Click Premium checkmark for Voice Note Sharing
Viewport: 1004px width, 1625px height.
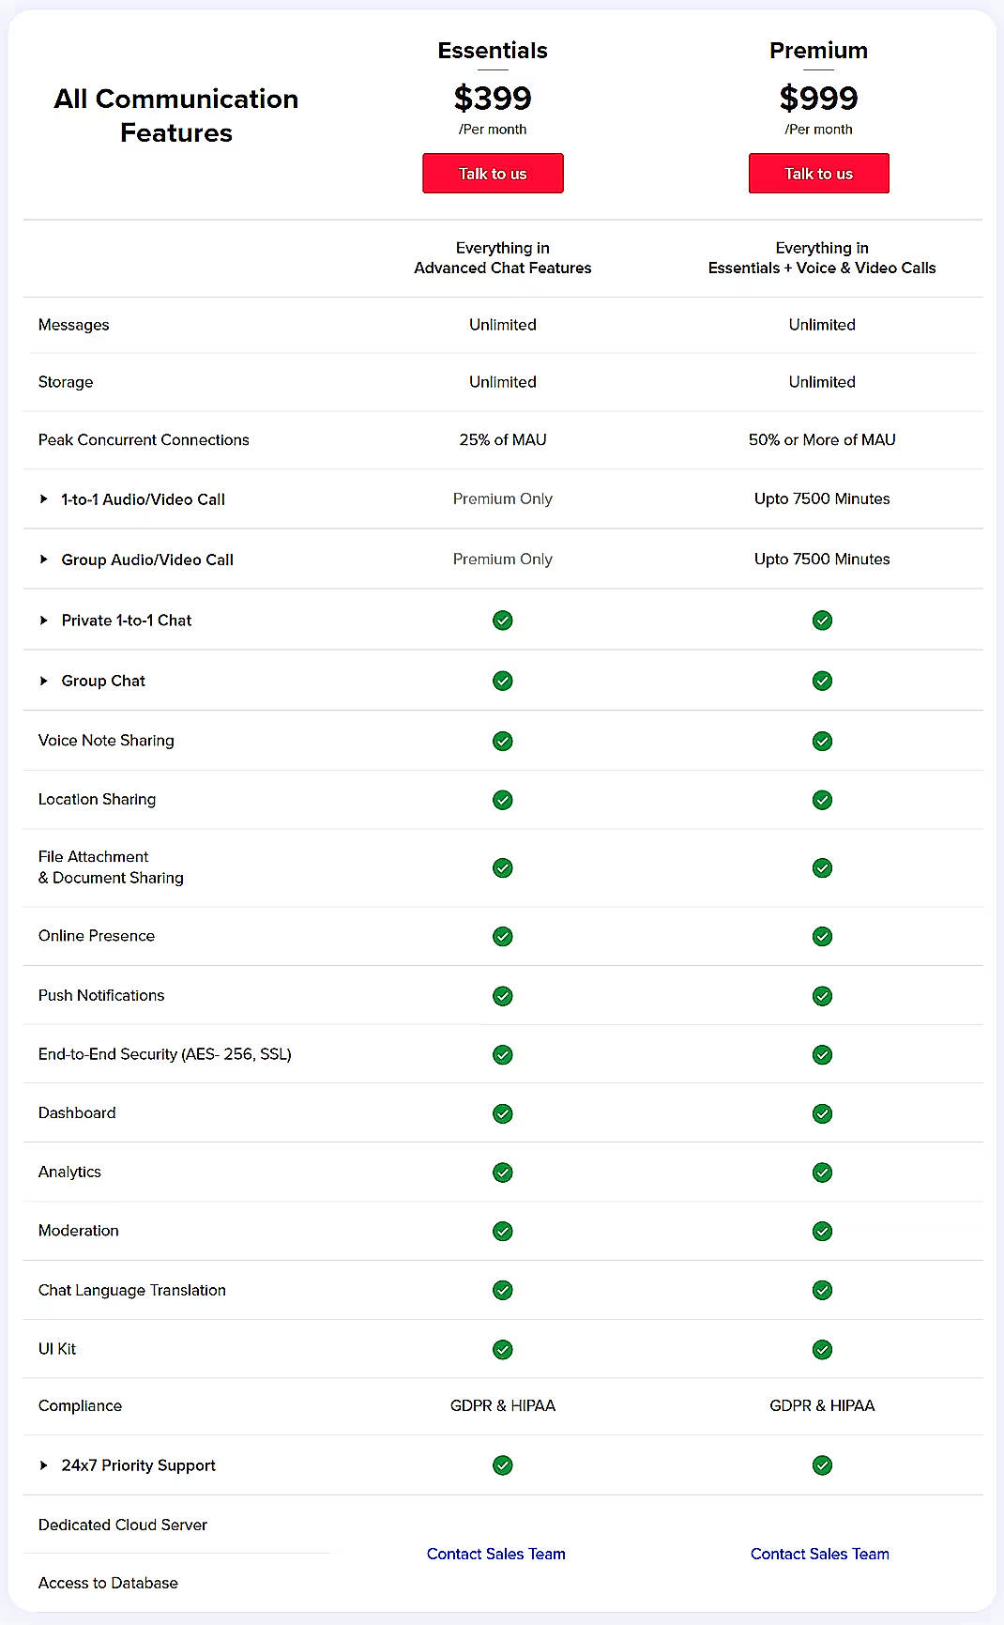coord(822,742)
